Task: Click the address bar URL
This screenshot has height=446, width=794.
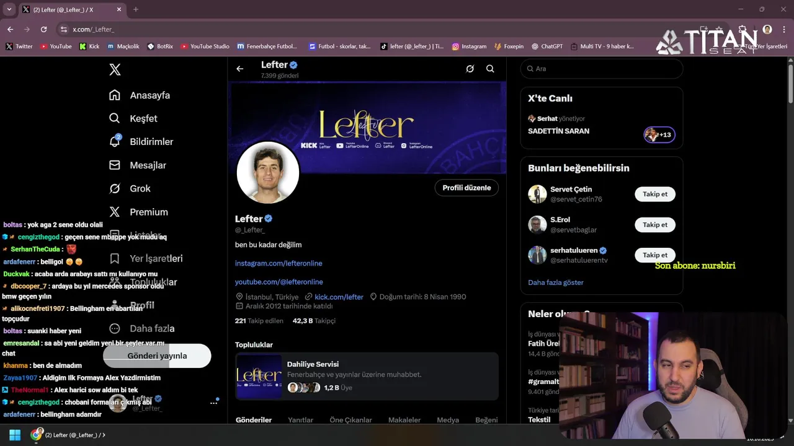Action: (93, 29)
